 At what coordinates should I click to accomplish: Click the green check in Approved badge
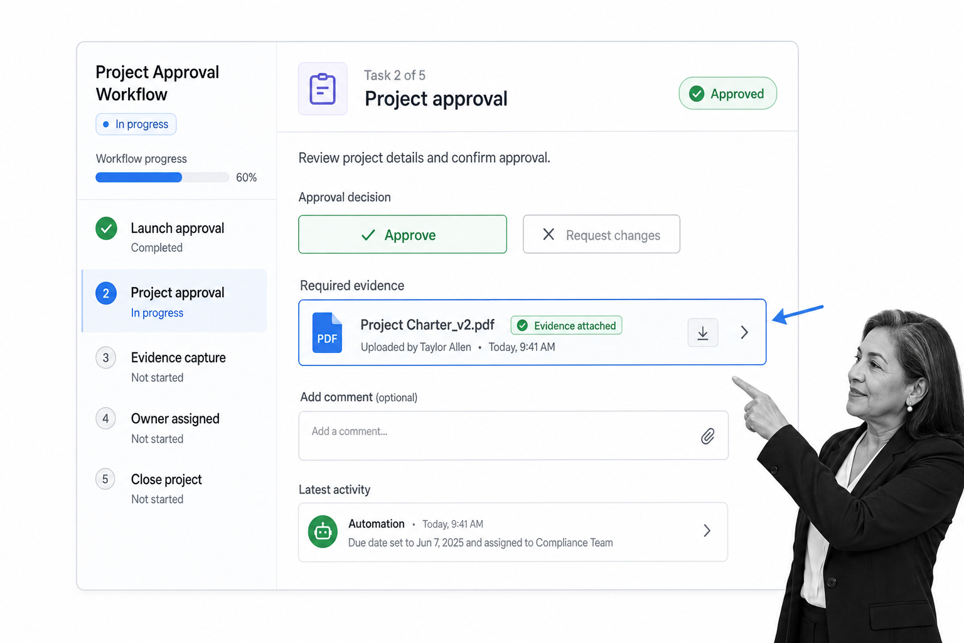(697, 94)
